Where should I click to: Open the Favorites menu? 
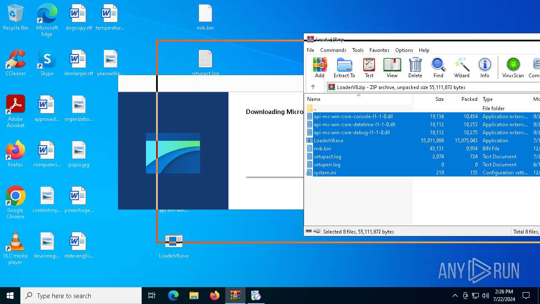point(379,50)
